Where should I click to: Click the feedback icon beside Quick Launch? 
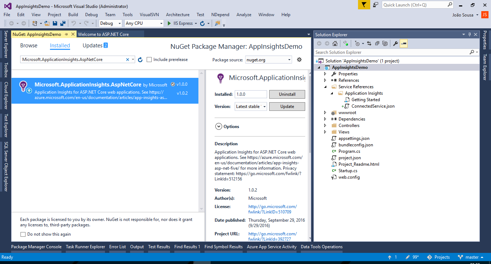pos(375,5)
